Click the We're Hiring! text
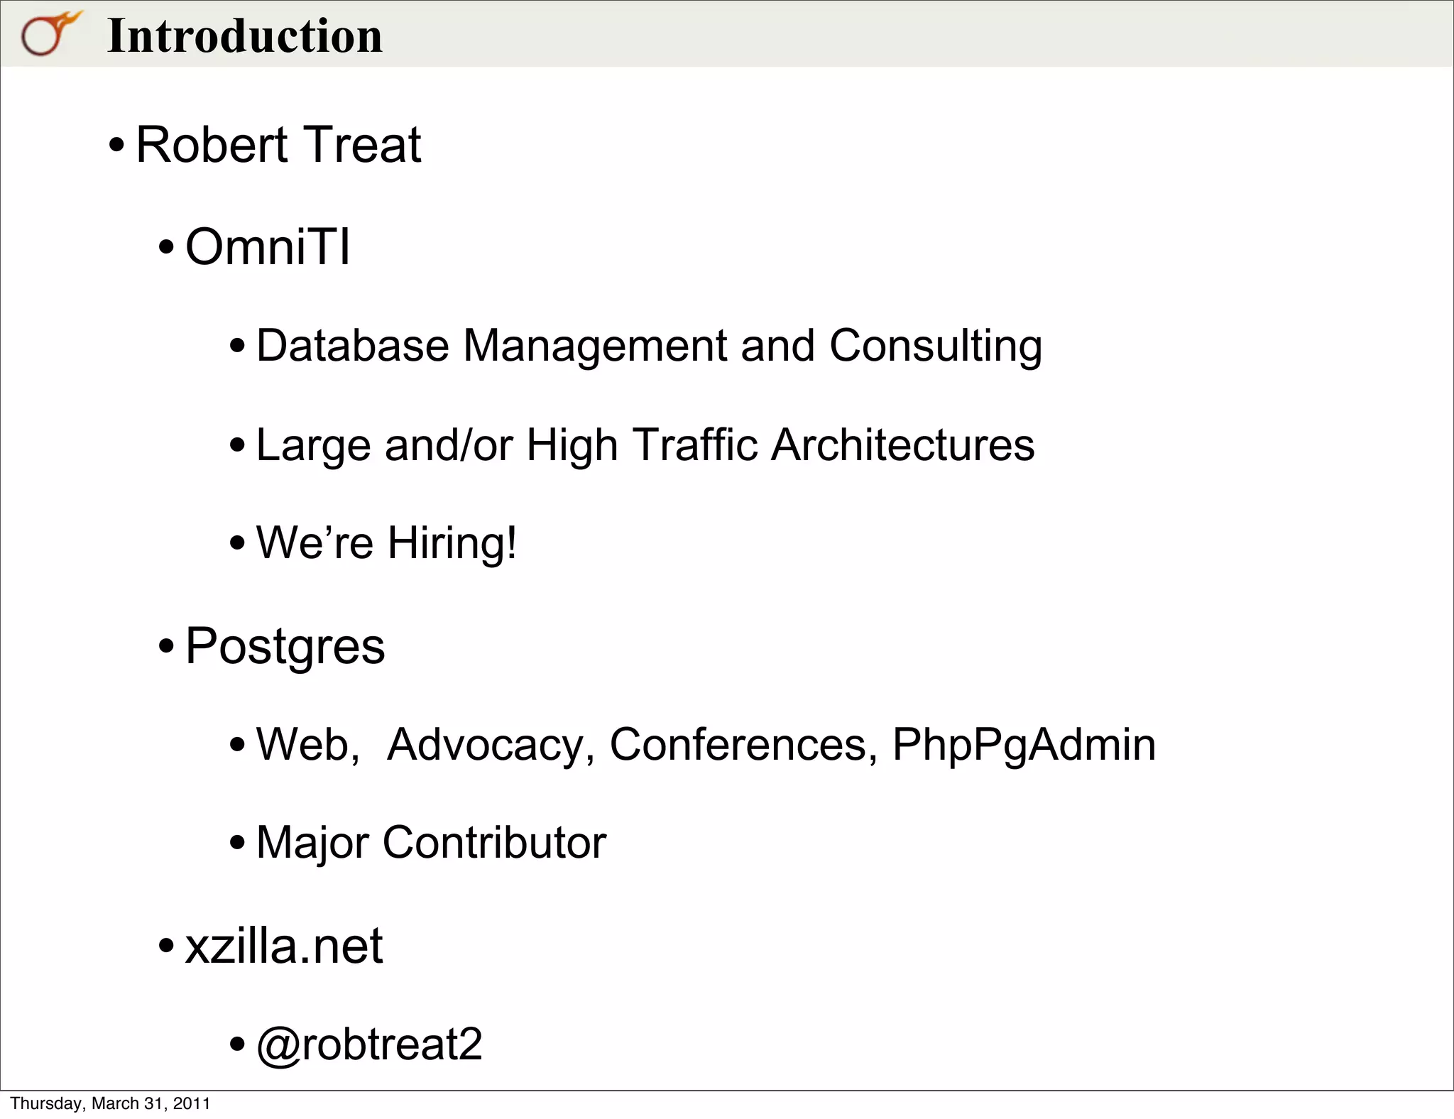Image resolution: width=1454 pixels, height=1119 pixels. pyautogui.click(x=386, y=543)
